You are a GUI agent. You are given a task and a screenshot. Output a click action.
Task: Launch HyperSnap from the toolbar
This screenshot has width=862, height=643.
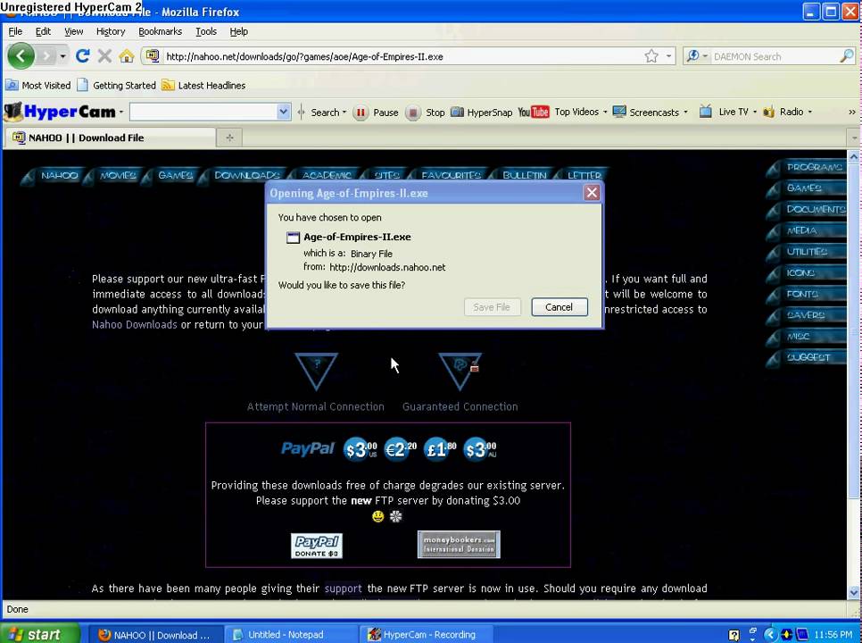click(482, 113)
